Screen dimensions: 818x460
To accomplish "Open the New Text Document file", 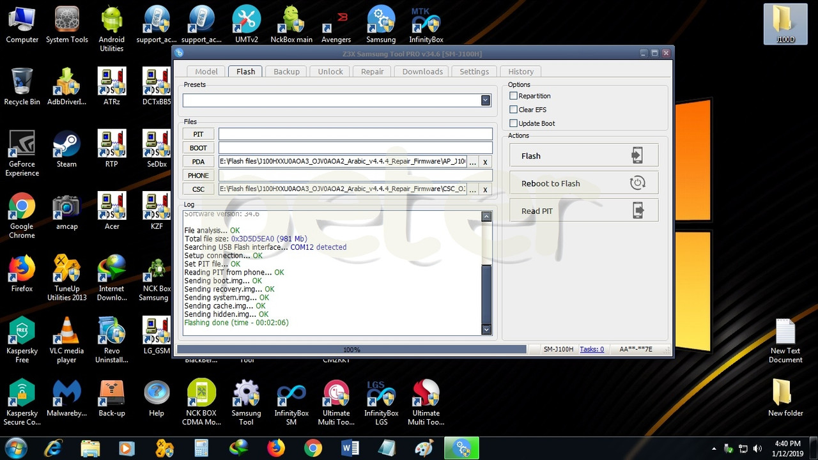I will [x=785, y=342].
